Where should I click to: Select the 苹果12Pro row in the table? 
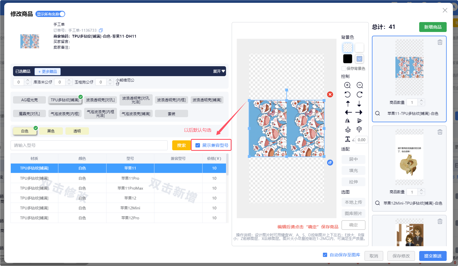(x=118, y=218)
